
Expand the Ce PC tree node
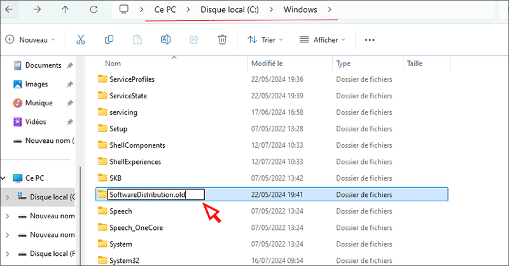coord(7,178)
